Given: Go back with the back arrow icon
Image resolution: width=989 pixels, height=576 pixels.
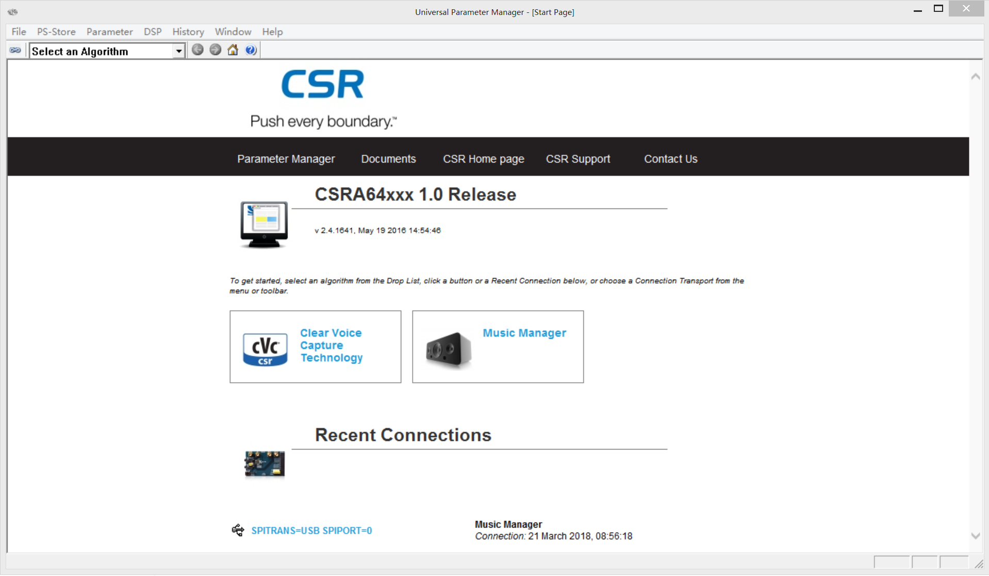Looking at the screenshot, I should tap(197, 50).
